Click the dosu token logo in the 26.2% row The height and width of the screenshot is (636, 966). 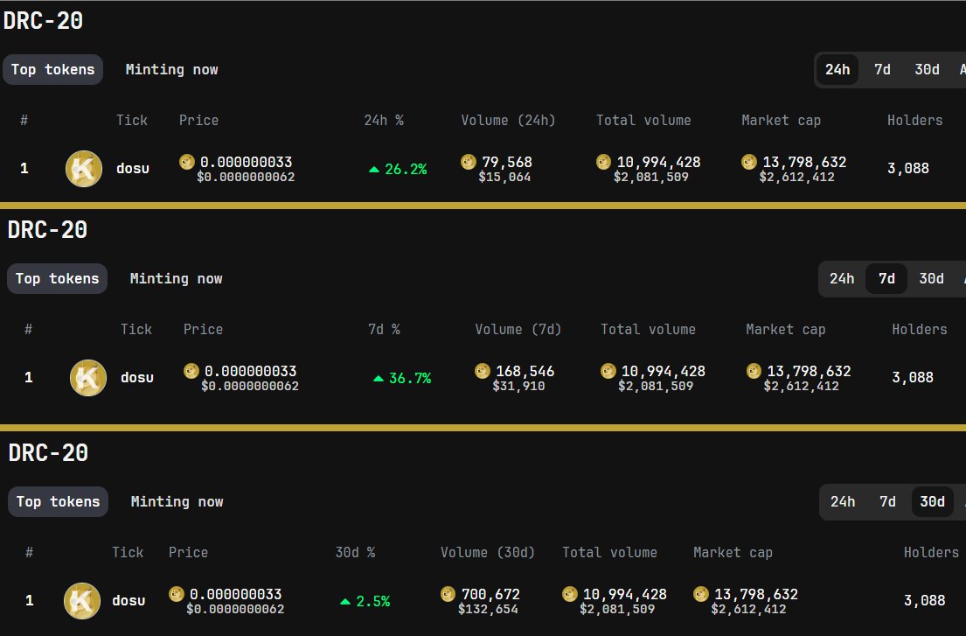[84, 169]
